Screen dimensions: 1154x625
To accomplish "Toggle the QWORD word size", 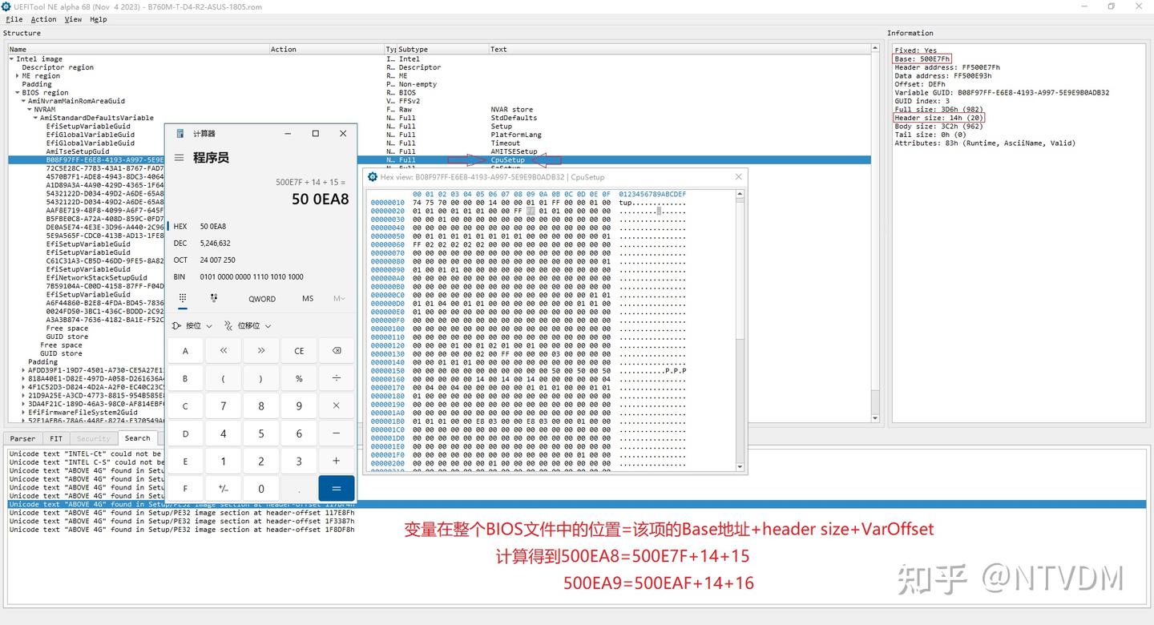I will pyautogui.click(x=262, y=298).
